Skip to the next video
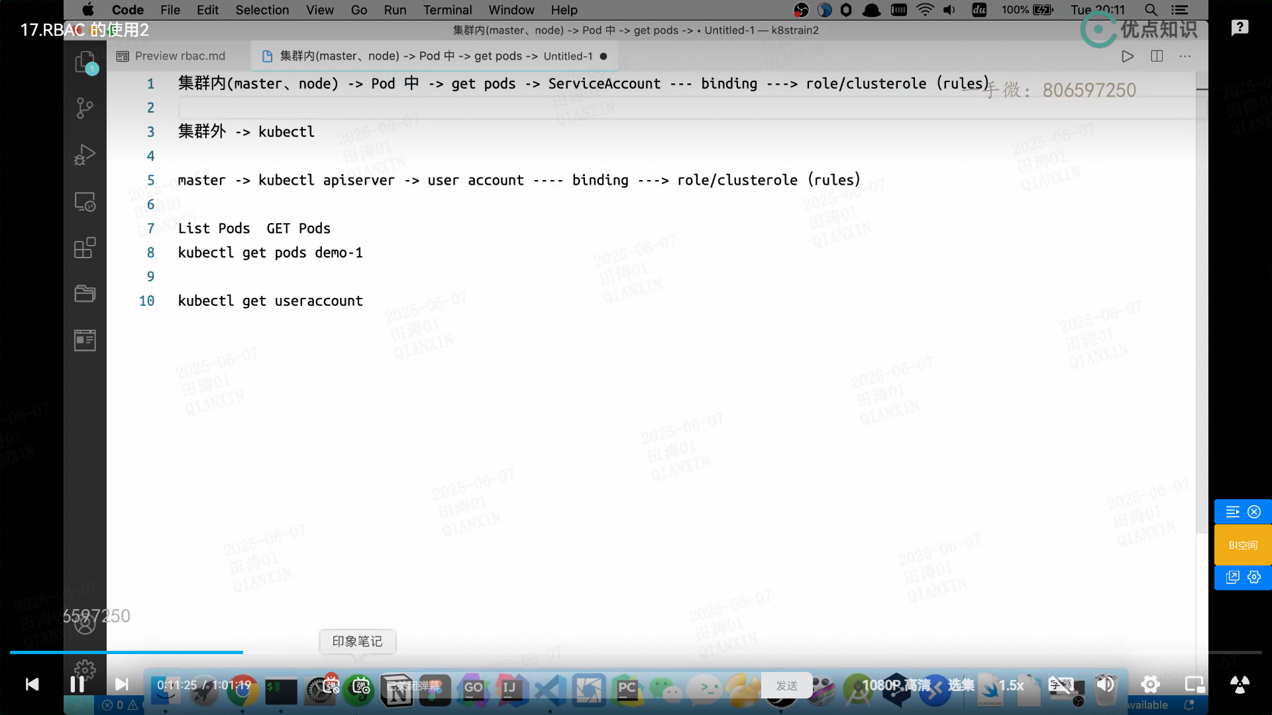The image size is (1272, 715). tap(122, 685)
